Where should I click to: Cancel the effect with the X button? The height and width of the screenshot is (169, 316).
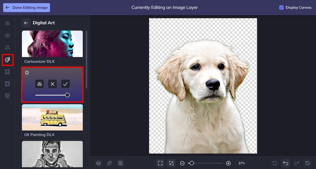(53, 84)
